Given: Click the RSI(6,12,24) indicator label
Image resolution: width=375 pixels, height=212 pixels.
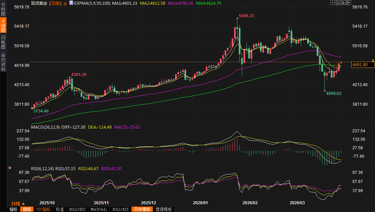Looking at the screenshot, I should click(x=42, y=169).
